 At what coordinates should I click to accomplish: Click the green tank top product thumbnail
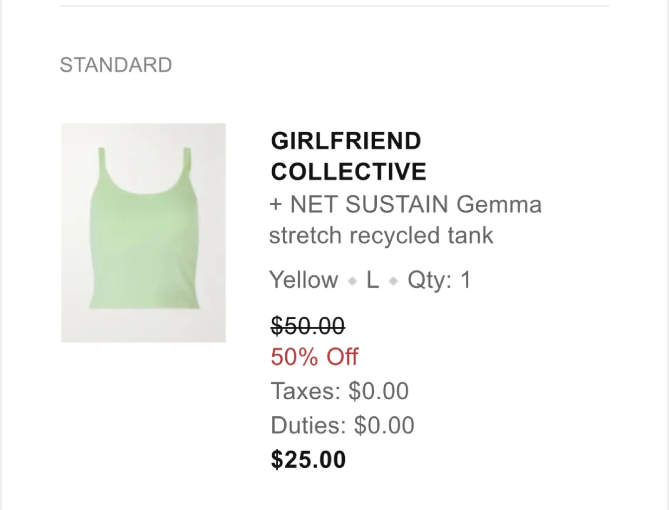coord(143,232)
